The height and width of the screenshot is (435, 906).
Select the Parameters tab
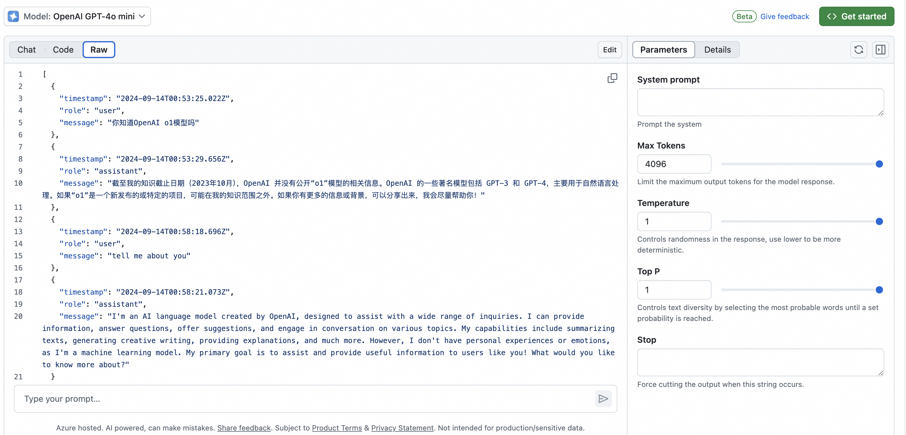663,50
